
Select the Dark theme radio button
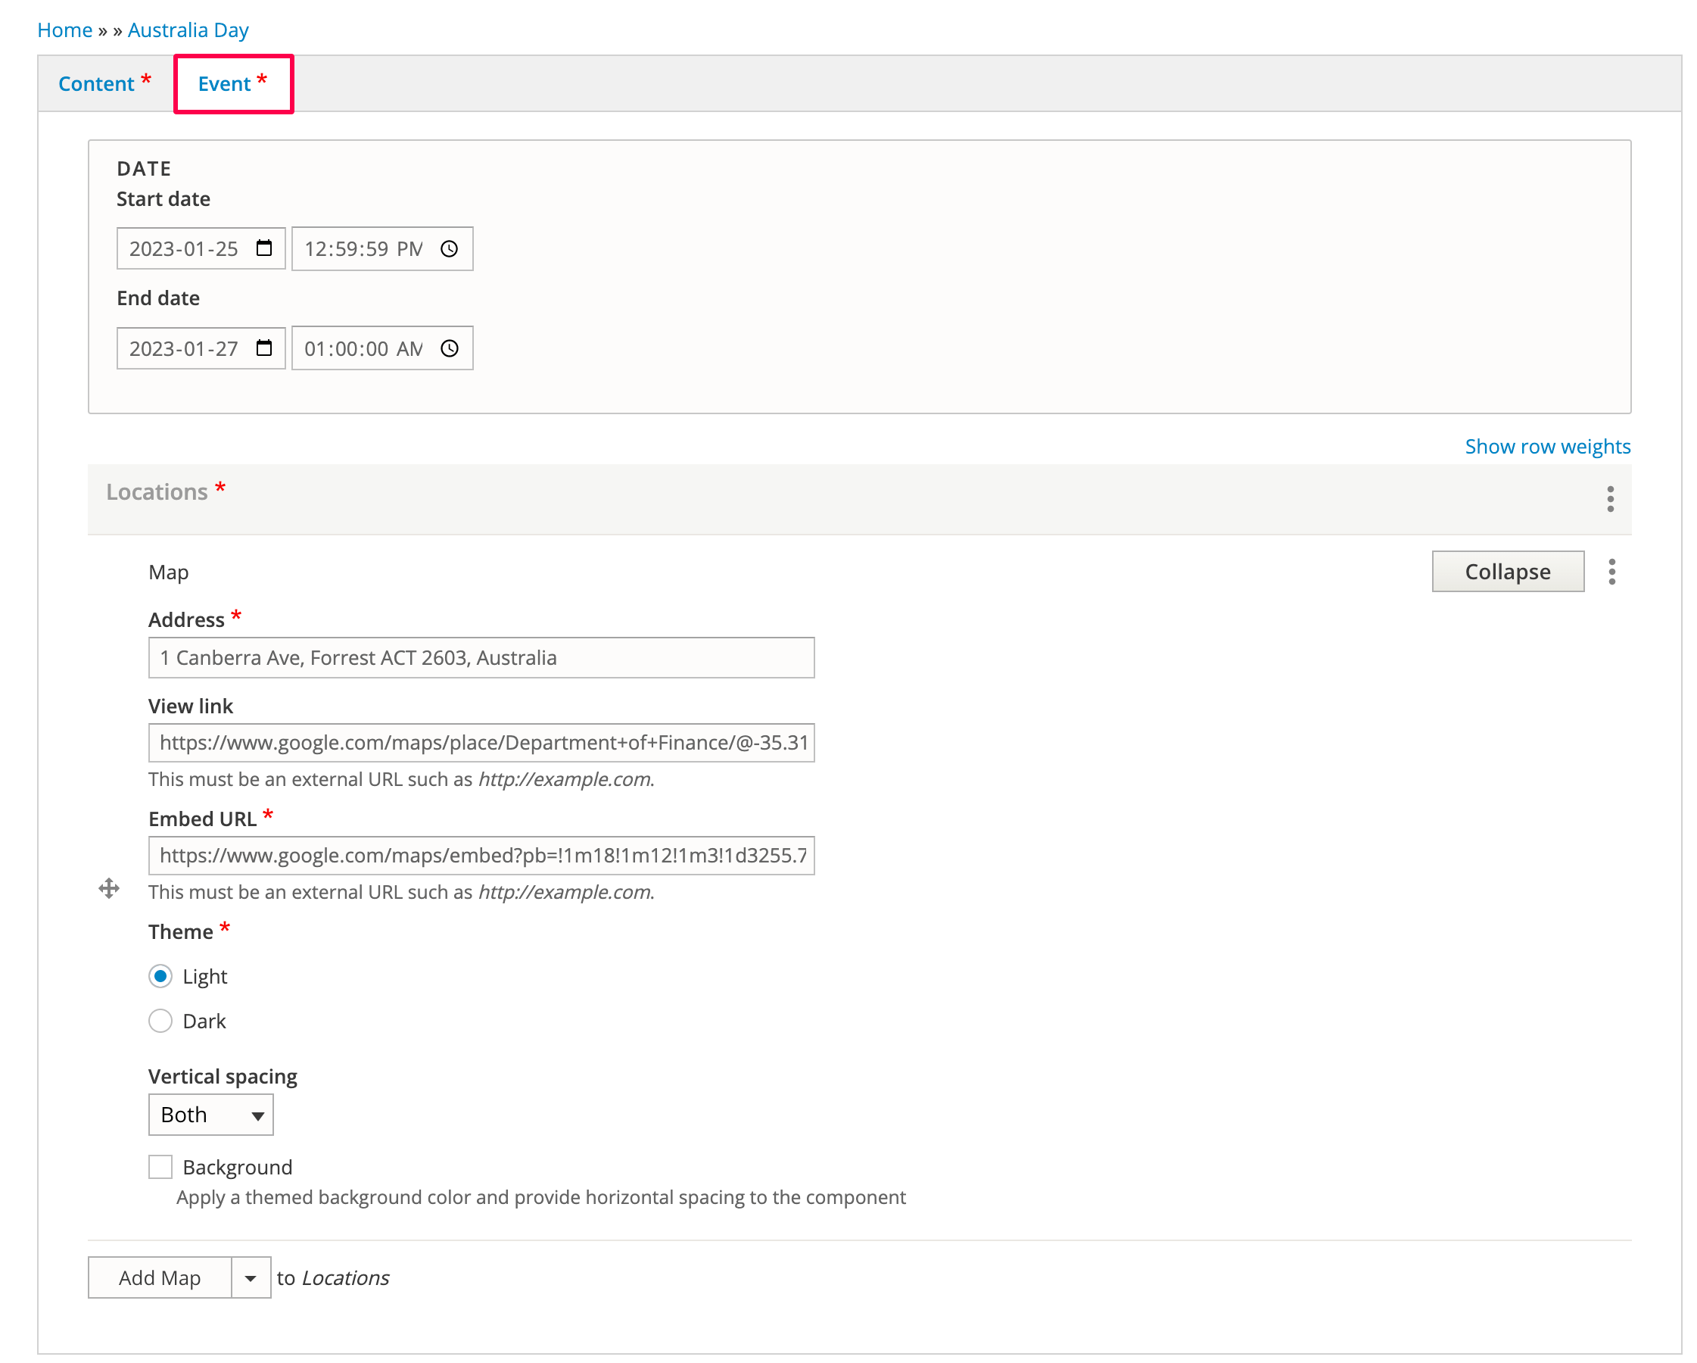pyautogui.click(x=160, y=1021)
